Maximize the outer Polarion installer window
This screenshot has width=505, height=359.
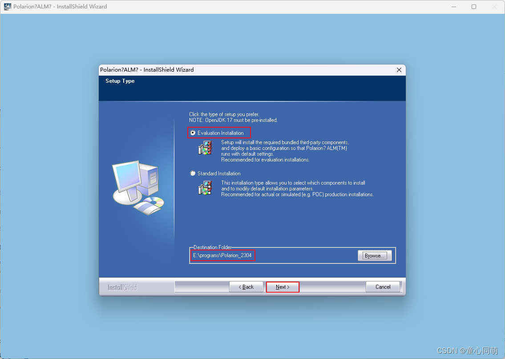(474, 6)
